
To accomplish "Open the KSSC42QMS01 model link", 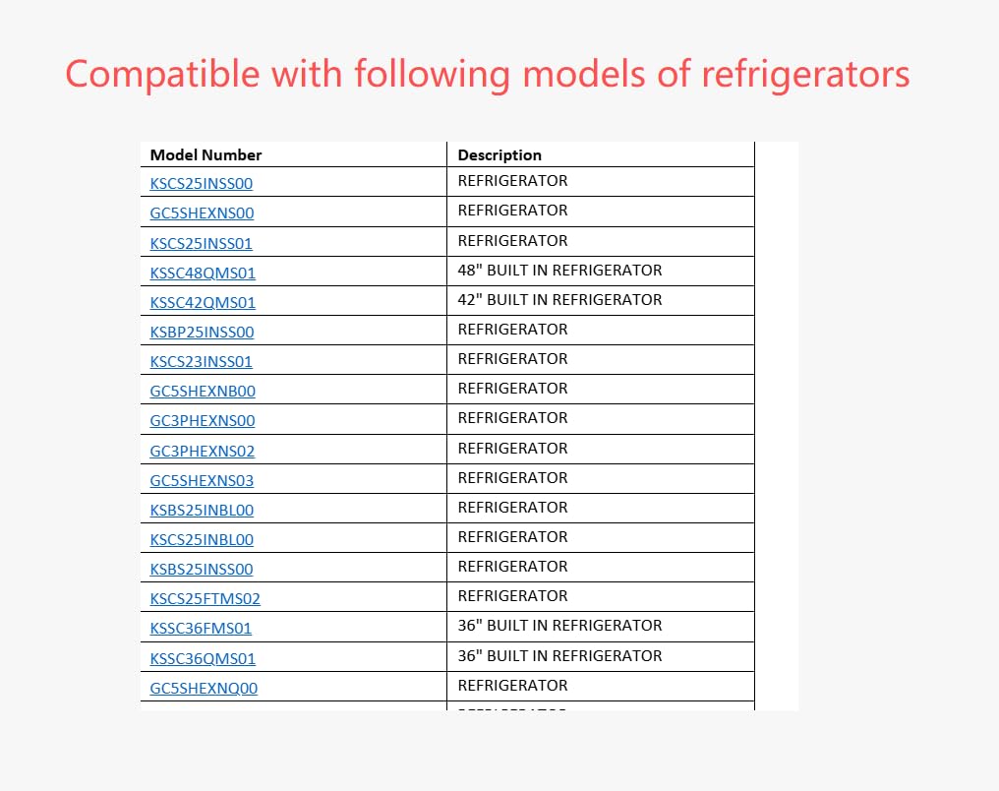I will point(203,302).
